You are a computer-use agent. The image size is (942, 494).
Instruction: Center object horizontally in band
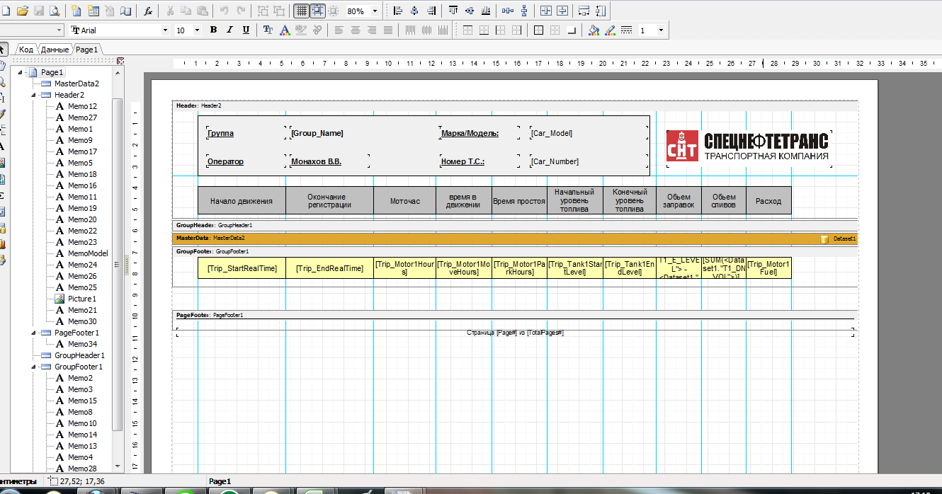pyautogui.click(x=546, y=11)
